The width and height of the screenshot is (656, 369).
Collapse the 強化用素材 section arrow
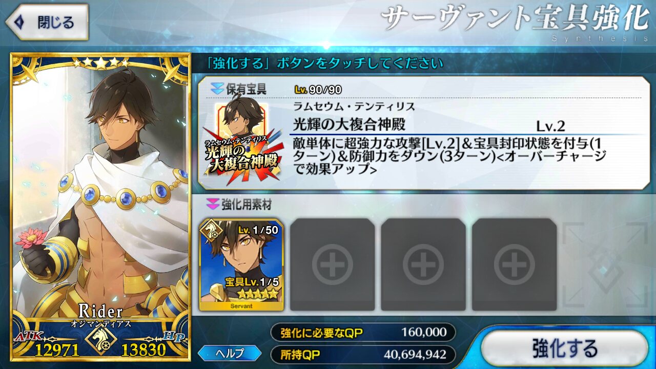pos(212,204)
